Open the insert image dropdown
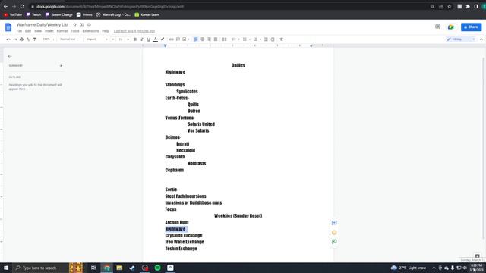This screenshot has width=486, height=273. [x=185, y=39]
